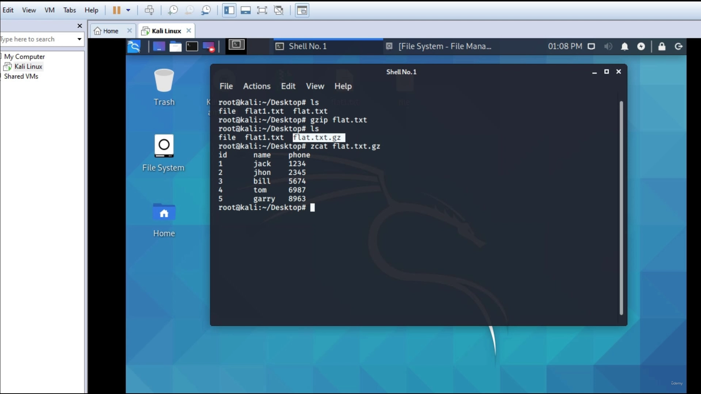The height and width of the screenshot is (394, 701).
Task: Click the console view icon
Action: point(302,10)
